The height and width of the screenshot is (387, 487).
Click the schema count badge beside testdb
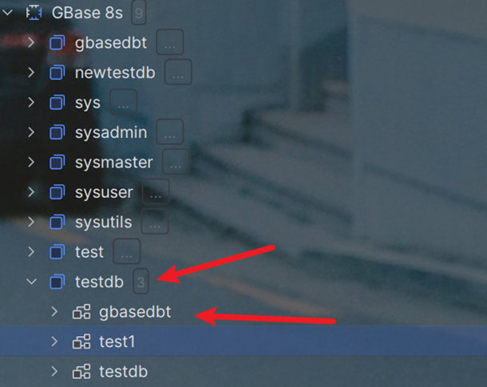coord(141,282)
